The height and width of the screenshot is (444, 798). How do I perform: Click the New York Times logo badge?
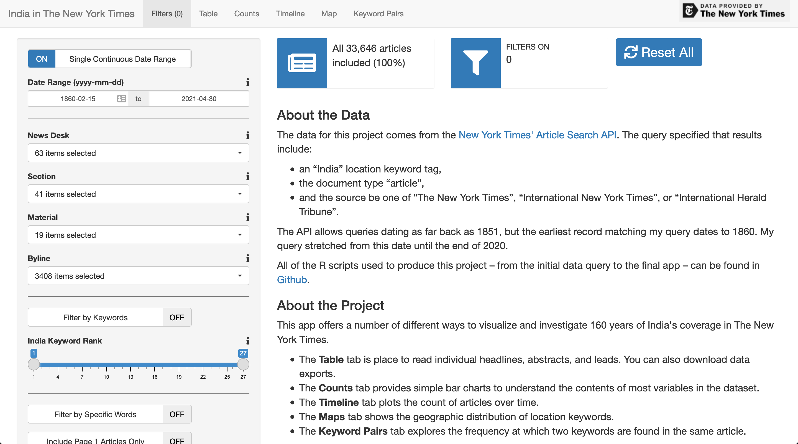pos(733,11)
